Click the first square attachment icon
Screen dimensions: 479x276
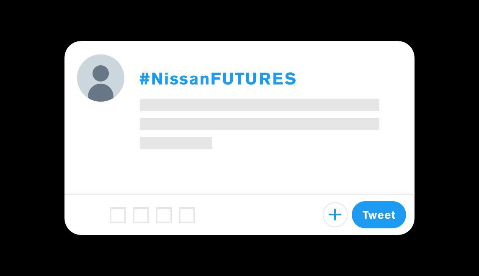pos(118,215)
